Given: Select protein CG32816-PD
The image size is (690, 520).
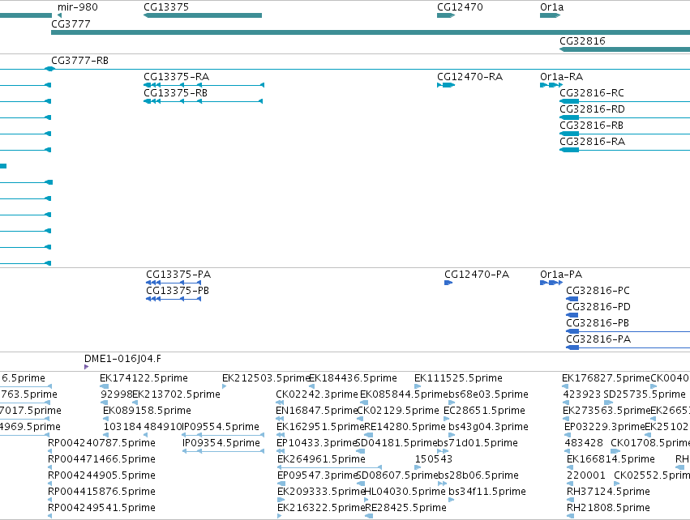Looking at the screenshot, I should coord(598,307).
